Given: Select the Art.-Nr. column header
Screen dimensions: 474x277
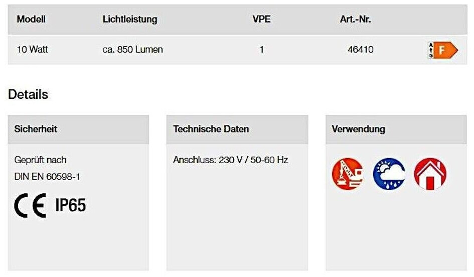Looking at the screenshot, I should click(x=355, y=20).
